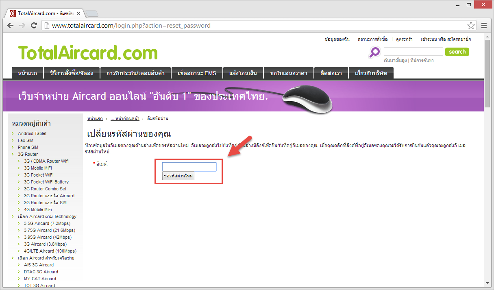Select the 3G Pocket WiFi subcategory

pyautogui.click(x=39, y=175)
